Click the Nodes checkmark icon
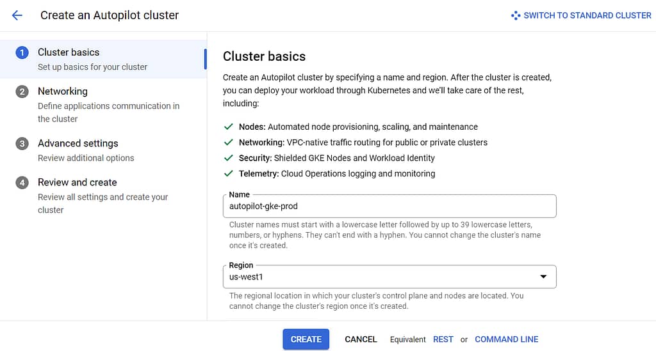This screenshot has width=656, height=351. (229, 127)
